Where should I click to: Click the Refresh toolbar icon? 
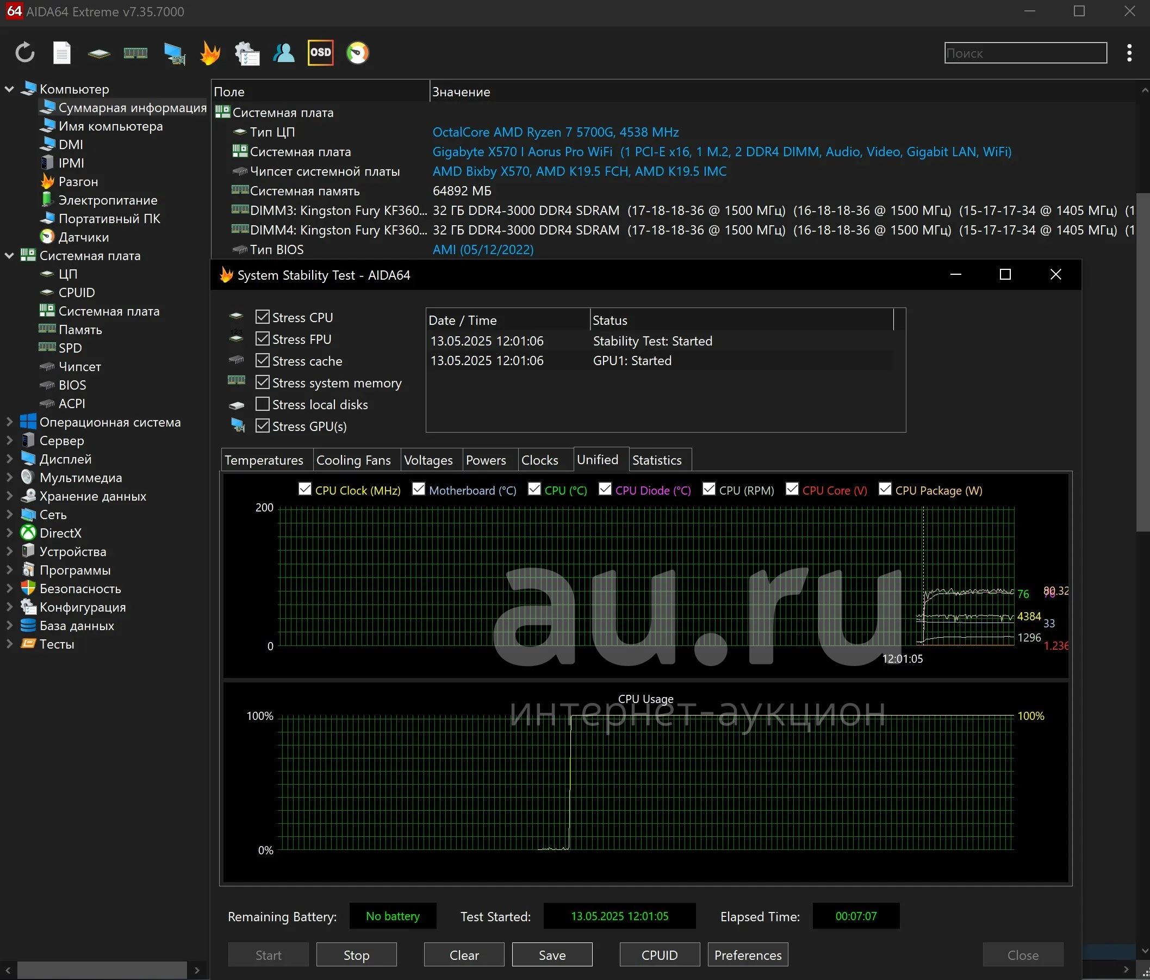pos(25,53)
